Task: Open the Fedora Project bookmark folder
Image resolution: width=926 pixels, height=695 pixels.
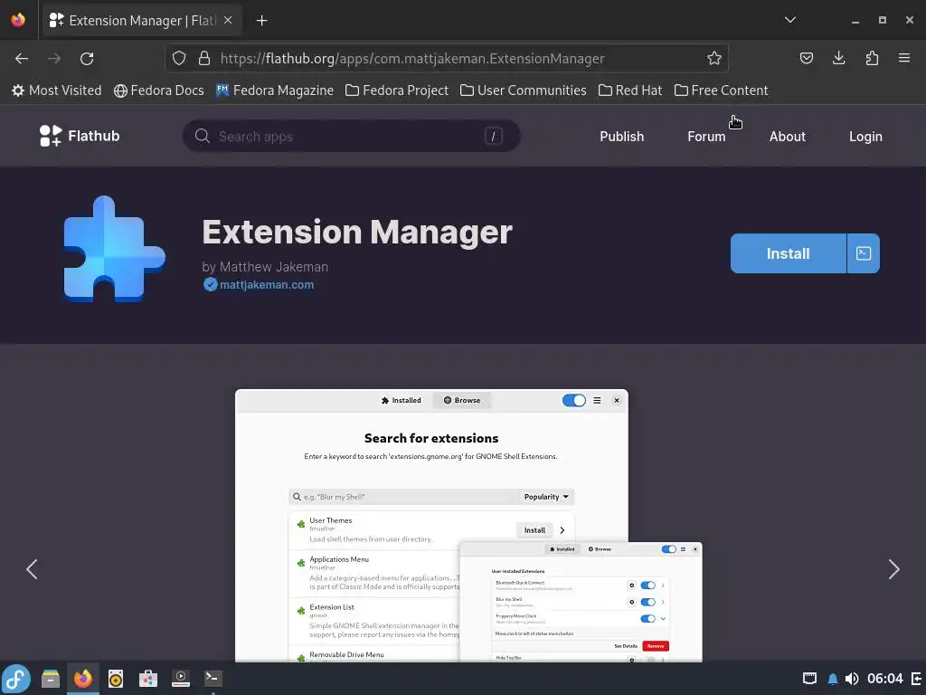Action: pos(397,90)
